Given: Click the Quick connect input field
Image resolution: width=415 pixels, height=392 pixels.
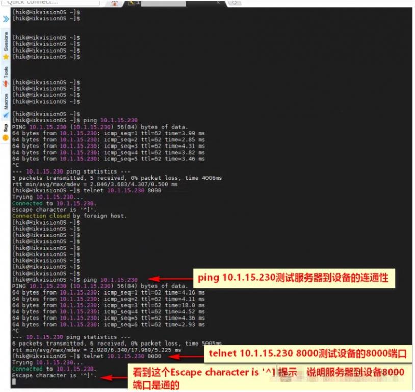Looking at the screenshot, I should coord(50,3).
